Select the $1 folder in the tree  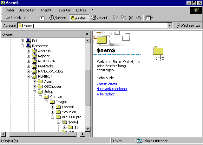(x=70, y=127)
